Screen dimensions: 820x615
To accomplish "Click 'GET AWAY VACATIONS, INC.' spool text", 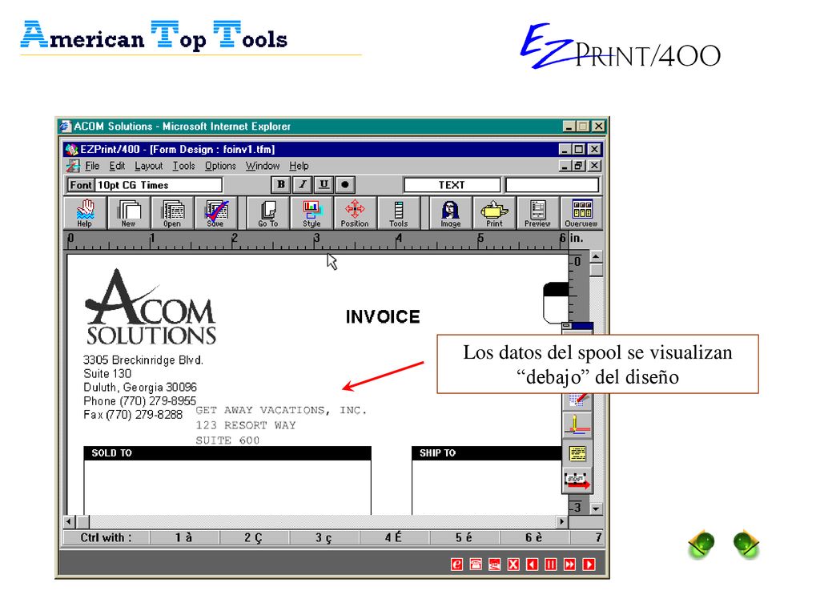I will click(281, 411).
